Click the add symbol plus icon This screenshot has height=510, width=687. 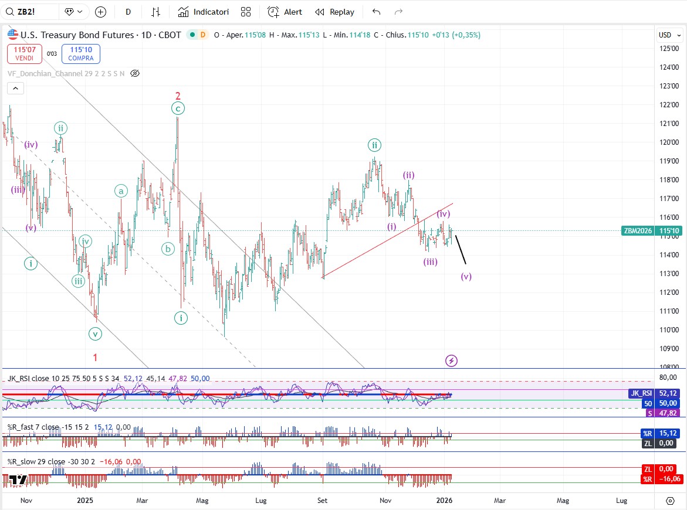pyautogui.click(x=100, y=12)
